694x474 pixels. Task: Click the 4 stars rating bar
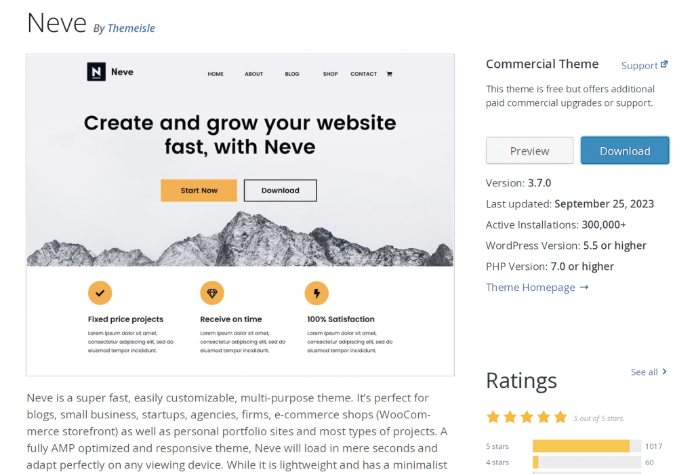click(x=586, y=462)
